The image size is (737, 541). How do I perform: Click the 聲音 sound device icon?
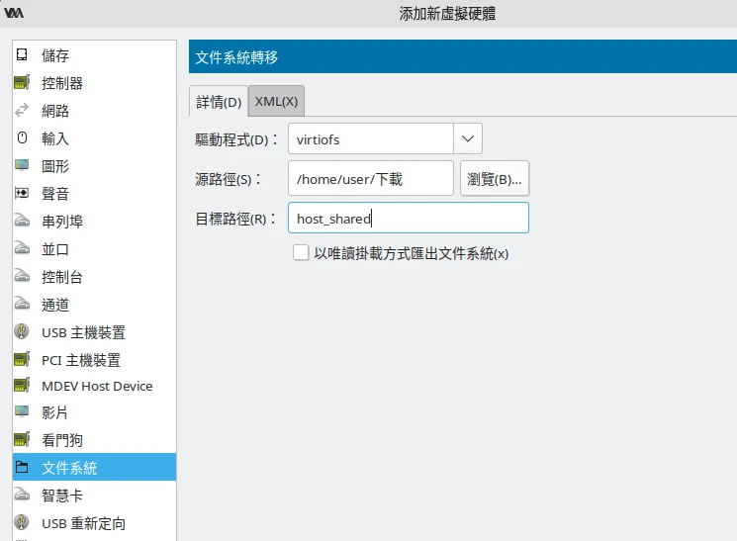22,194
